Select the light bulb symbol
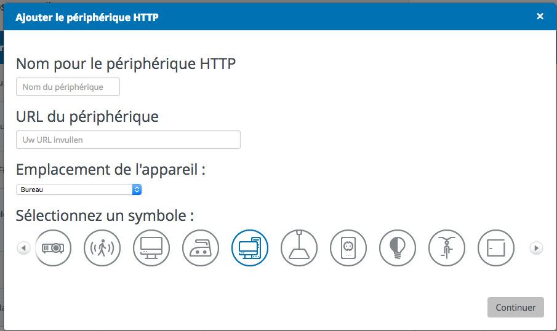This screenshot has width=557, height=331. 397,248
